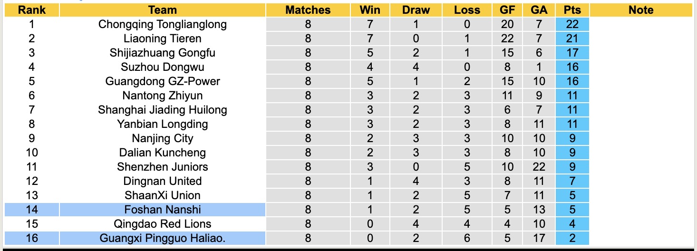The width and height of the screenshot is (697, 251).
Task: Click Shanghai Jiading Huilong team name
Action: click(x=163, y=110)
